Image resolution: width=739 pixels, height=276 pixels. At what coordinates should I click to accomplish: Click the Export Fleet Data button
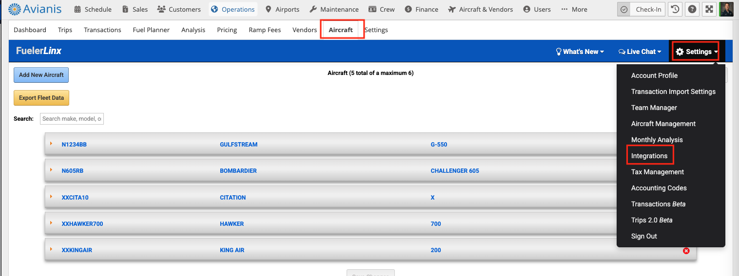[41, 98]
